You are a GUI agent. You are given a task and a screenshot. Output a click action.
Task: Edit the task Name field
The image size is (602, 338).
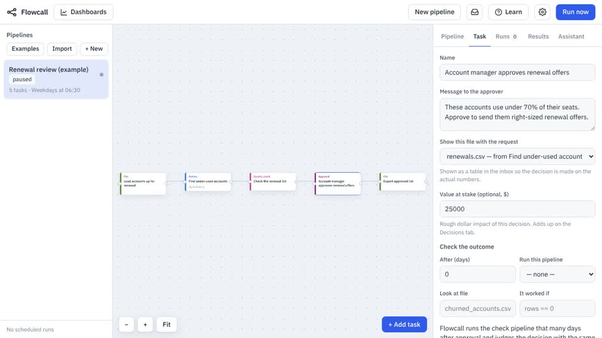tap(517, 73)
